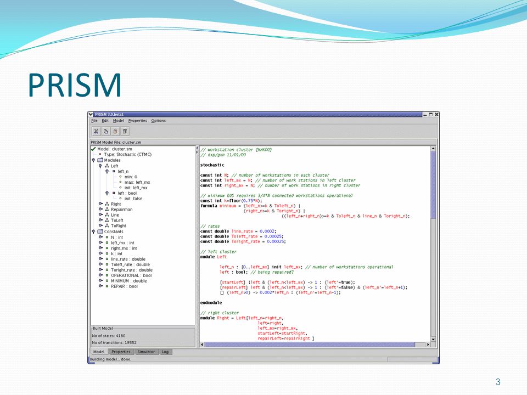Click 'endmodule' line in editor
Image resolution: width=527 pixels, height=395 pixels.
tap(211, 303)
